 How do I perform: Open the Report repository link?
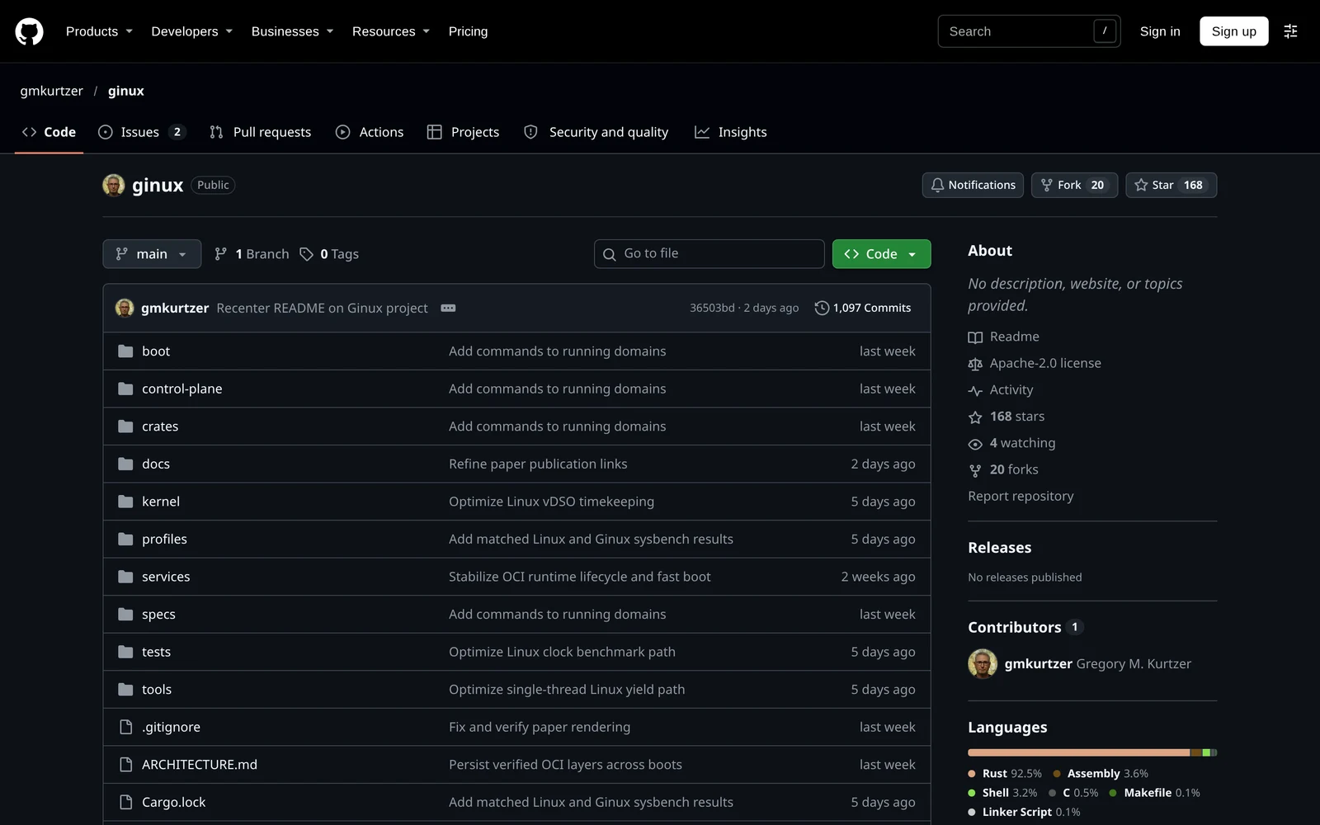click(1021, 496)
